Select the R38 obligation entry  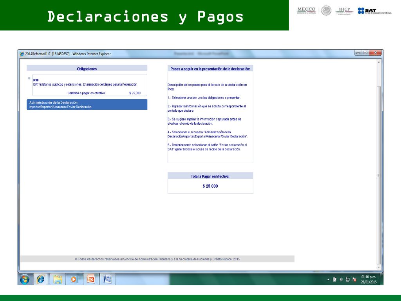click(x=90, y=85)
